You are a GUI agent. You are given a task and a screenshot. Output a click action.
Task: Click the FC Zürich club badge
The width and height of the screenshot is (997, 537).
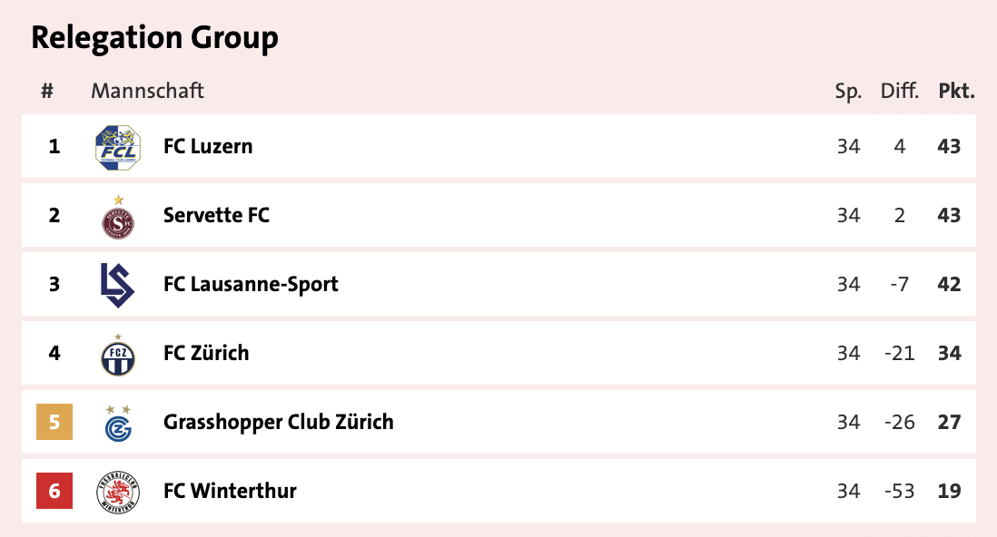coord(117,355)
